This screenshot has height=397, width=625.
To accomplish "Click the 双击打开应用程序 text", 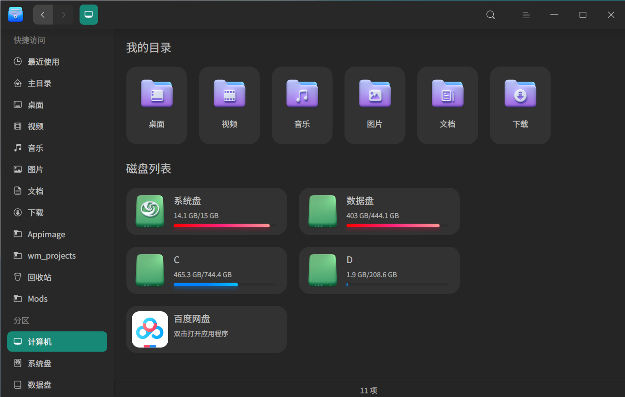I will tap(201, 333).
